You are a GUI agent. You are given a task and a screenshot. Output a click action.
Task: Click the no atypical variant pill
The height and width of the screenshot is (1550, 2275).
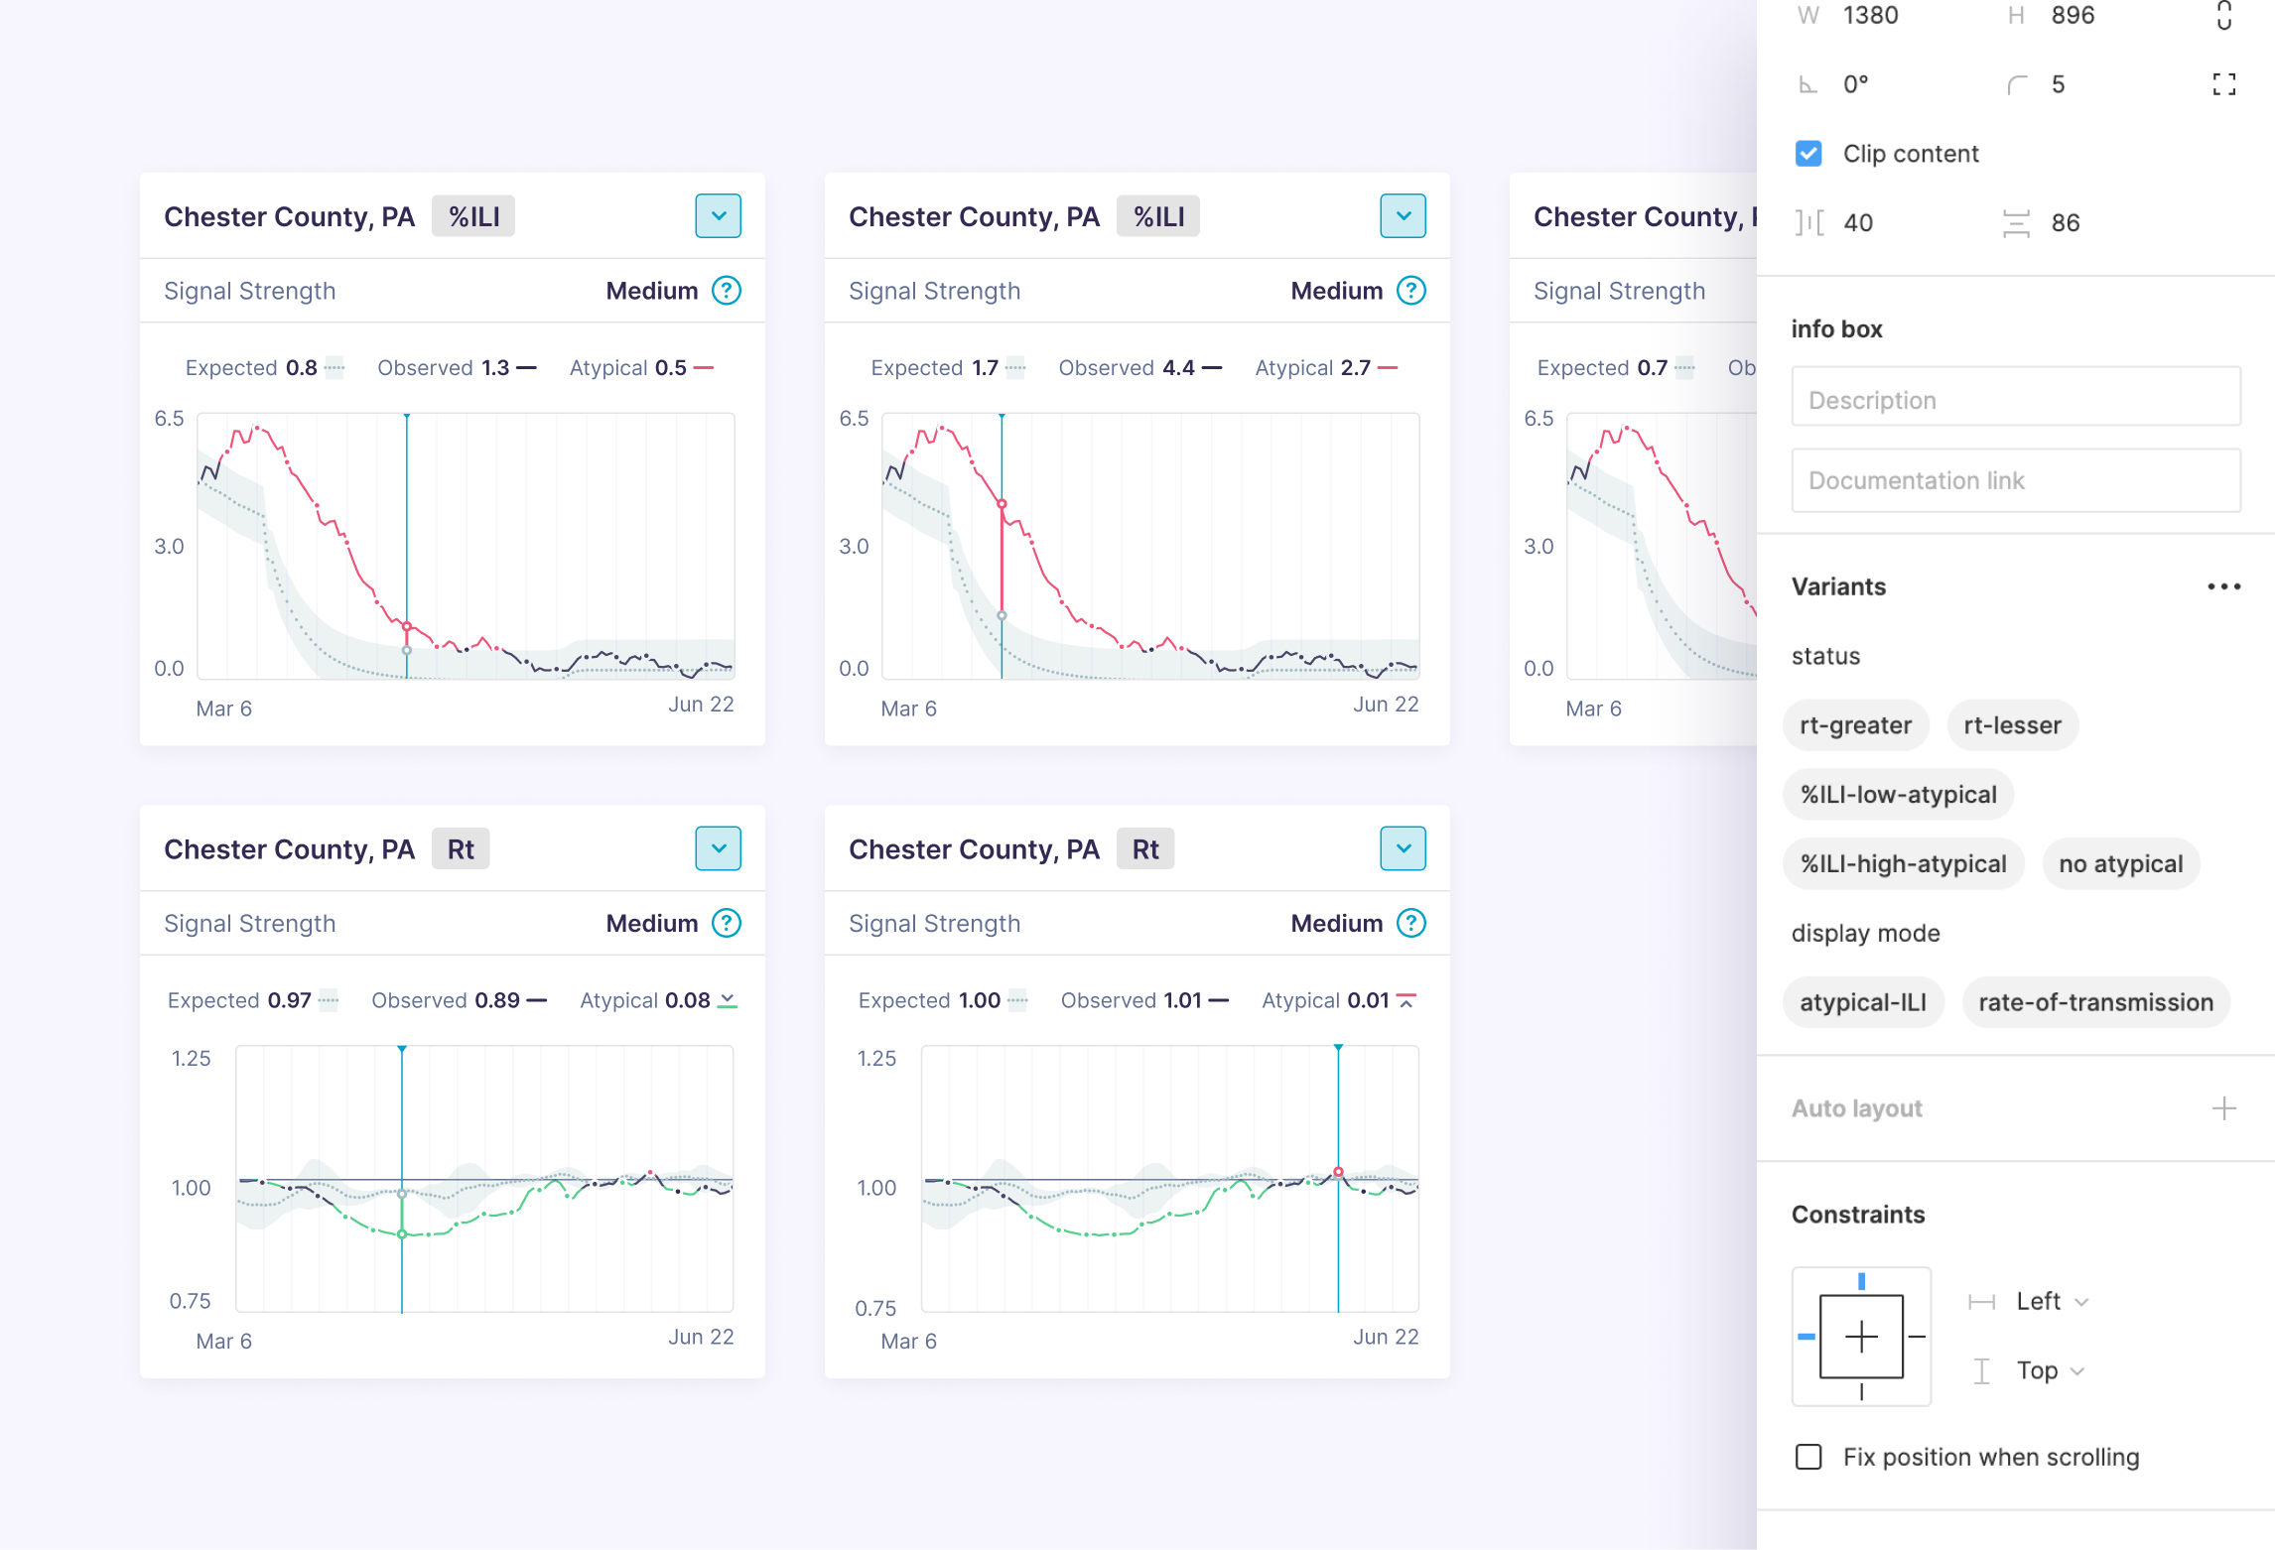2120,864
